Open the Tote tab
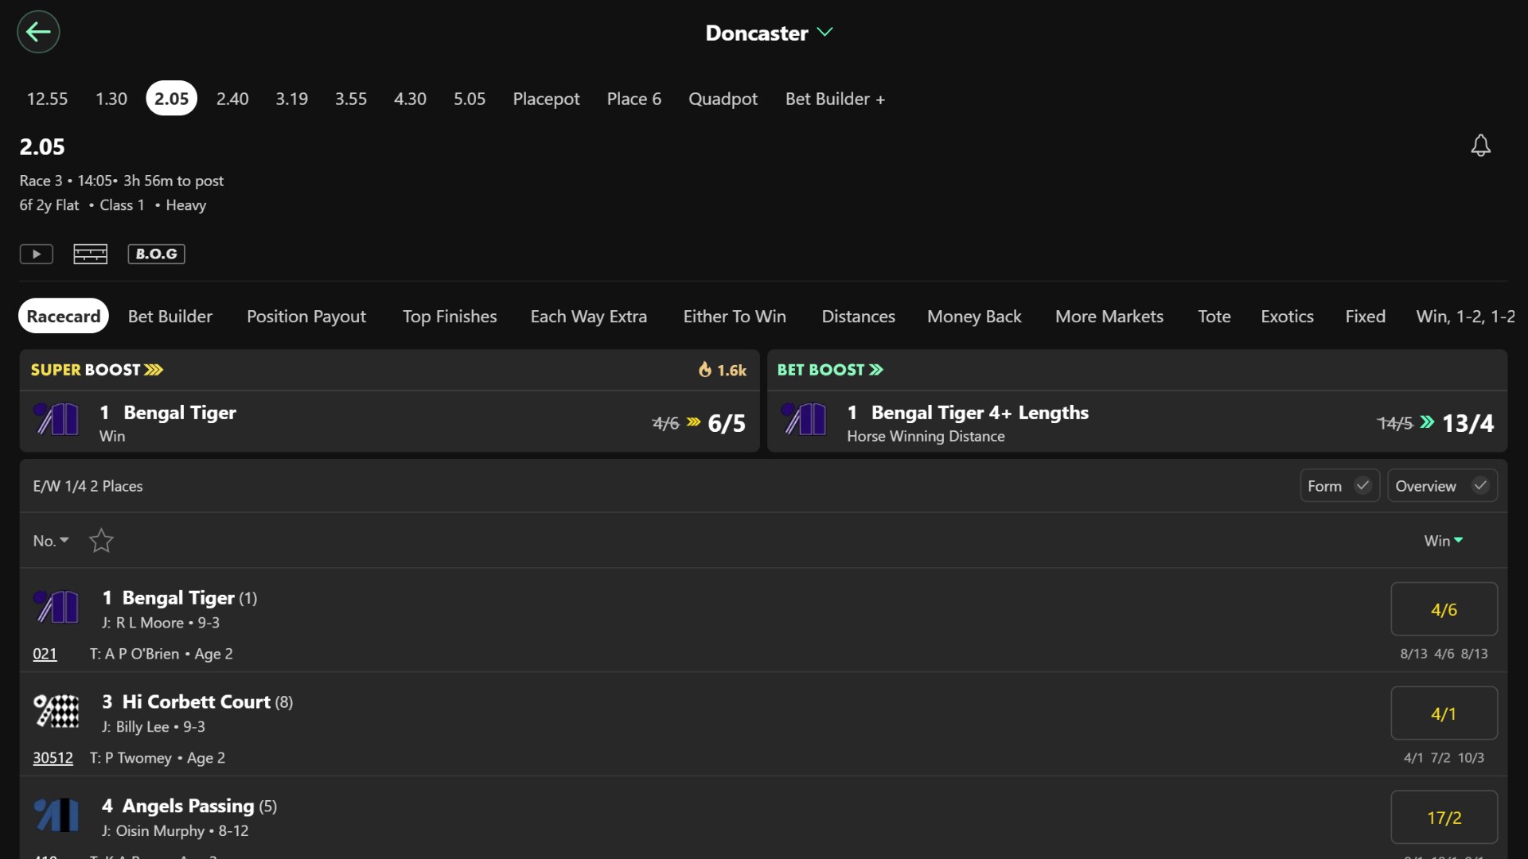Screen dimensions: 1528x859 [x=1214, y=317]
